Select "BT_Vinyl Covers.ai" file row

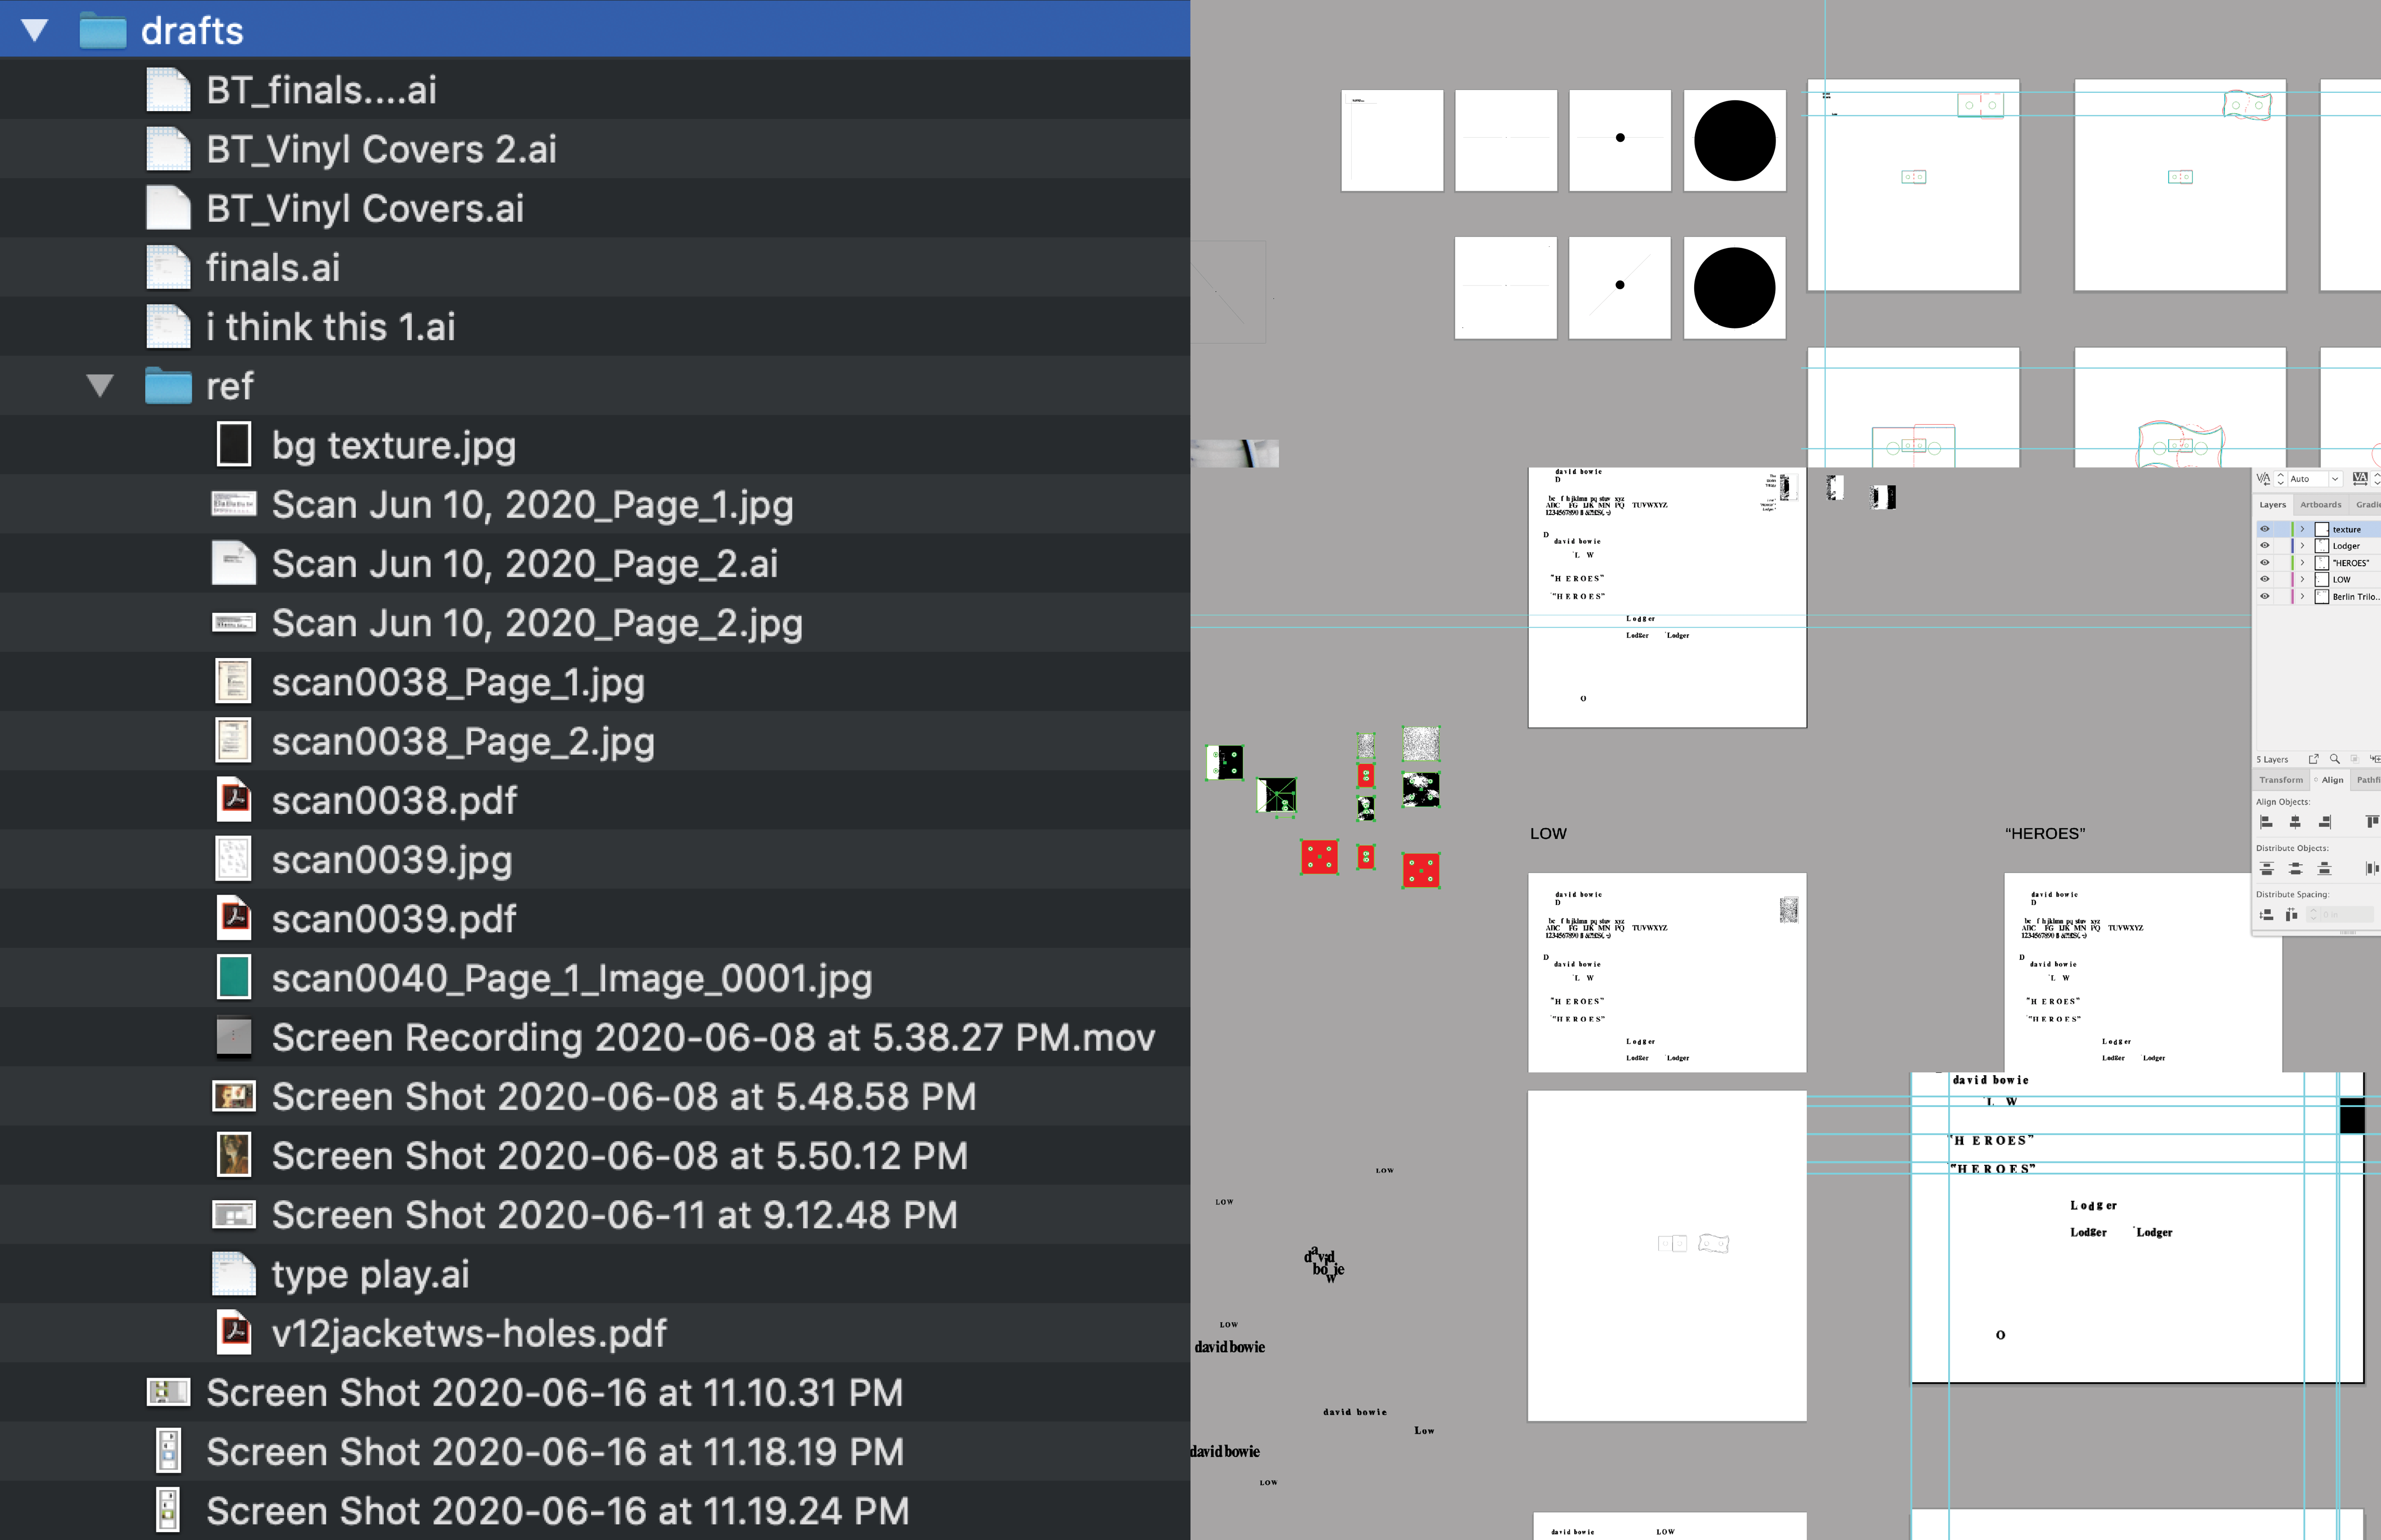click(x=595, y=208)
